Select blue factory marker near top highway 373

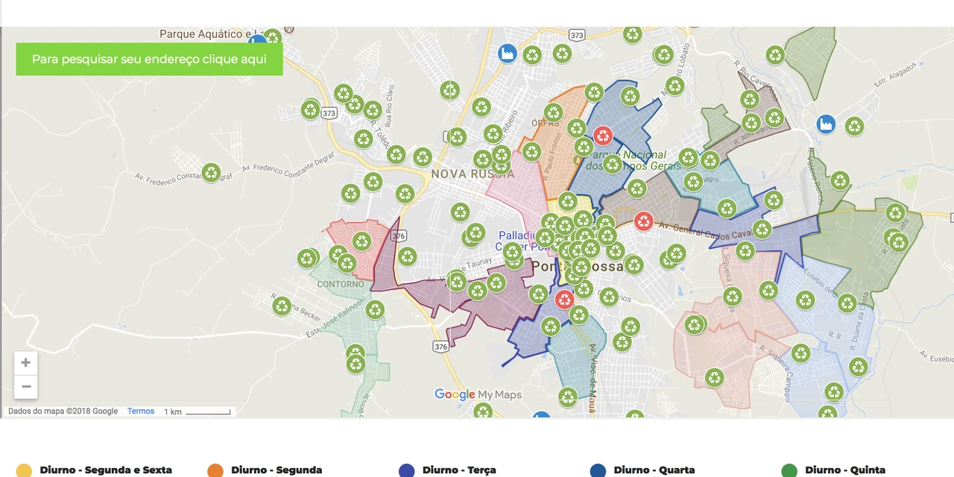(508, 54)
